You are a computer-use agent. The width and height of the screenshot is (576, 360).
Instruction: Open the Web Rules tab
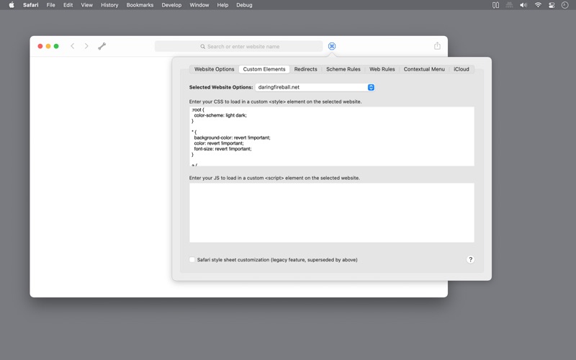(382, 69)
